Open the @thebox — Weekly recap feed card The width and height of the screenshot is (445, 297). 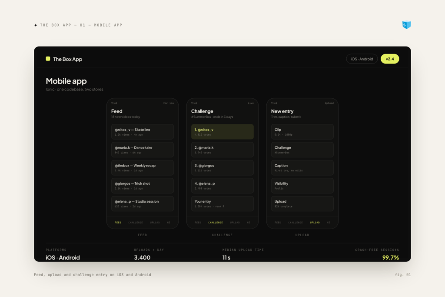pyautogui.click(x=143, y=167)
